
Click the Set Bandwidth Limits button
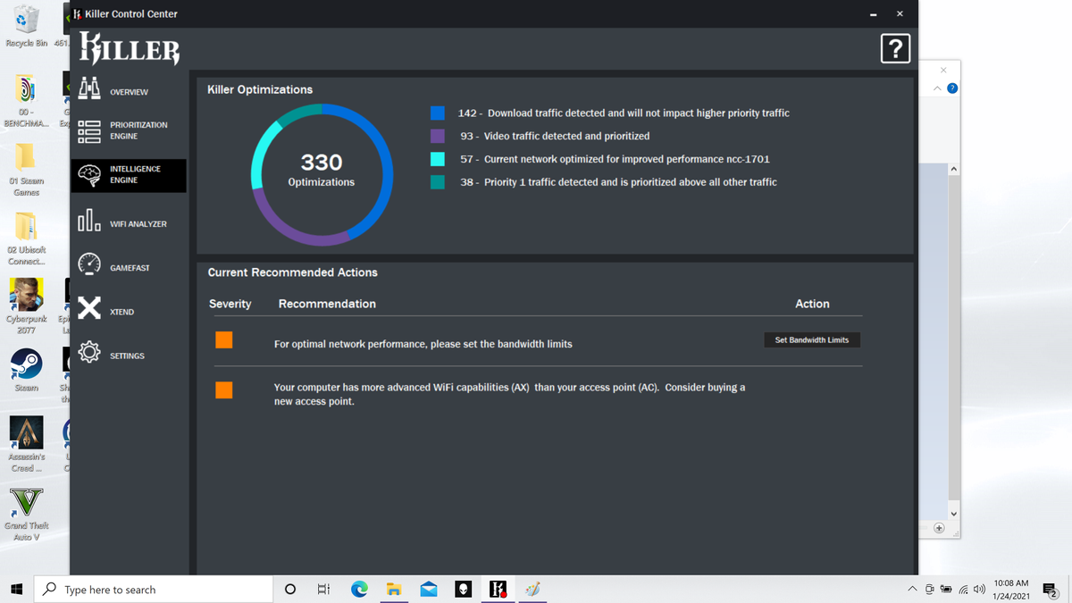(811, 339)
